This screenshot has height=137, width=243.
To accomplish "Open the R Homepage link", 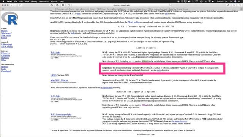I will point(6,45).
